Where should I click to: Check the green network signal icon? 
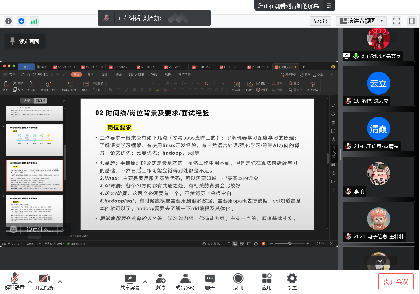[x=34, y=21]
